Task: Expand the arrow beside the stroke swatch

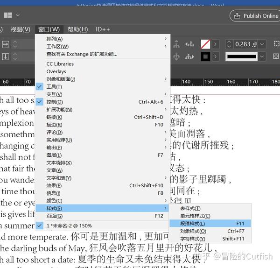Action: click(215, 56)
